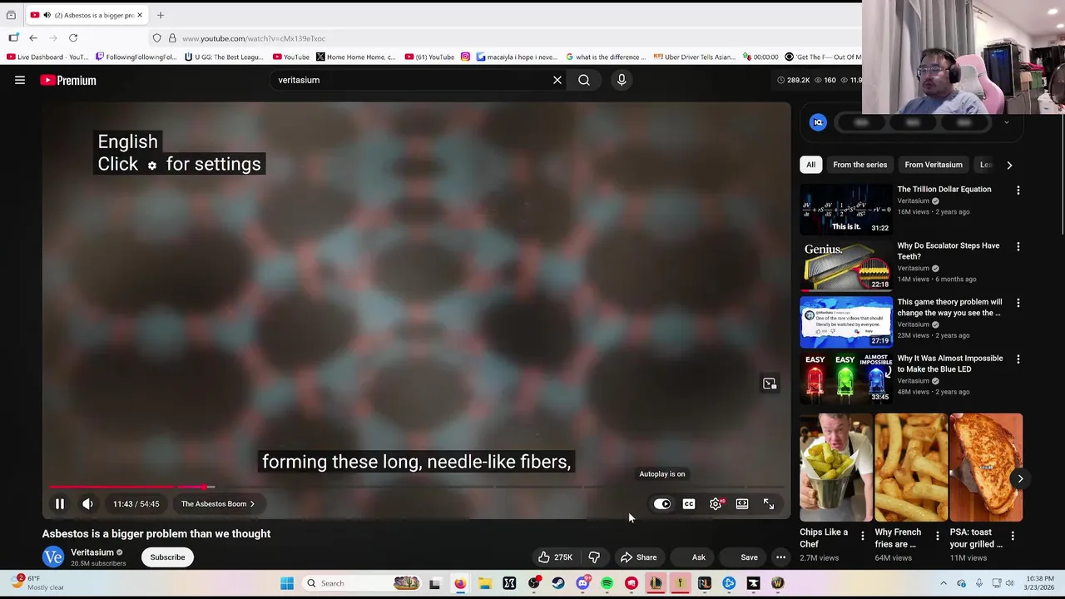Click the browser address bar URL
Image resolution: width=1065 pixels, height=599 pixels.
254,38
